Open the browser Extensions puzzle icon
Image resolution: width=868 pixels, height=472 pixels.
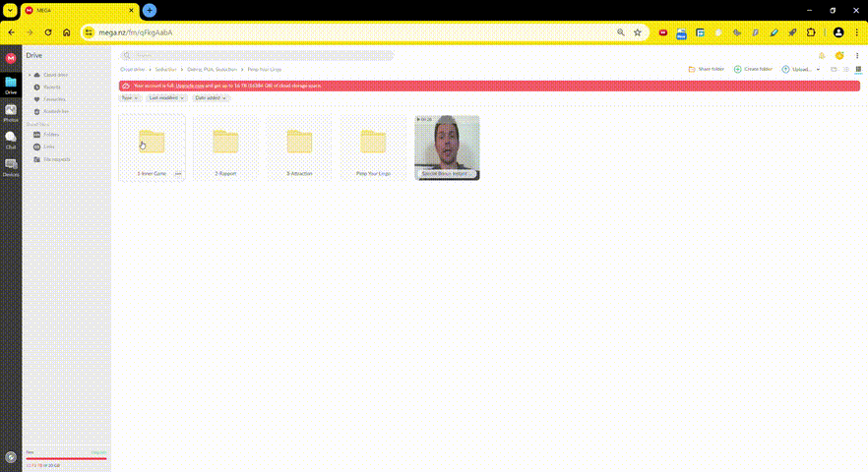click(811, 32)
